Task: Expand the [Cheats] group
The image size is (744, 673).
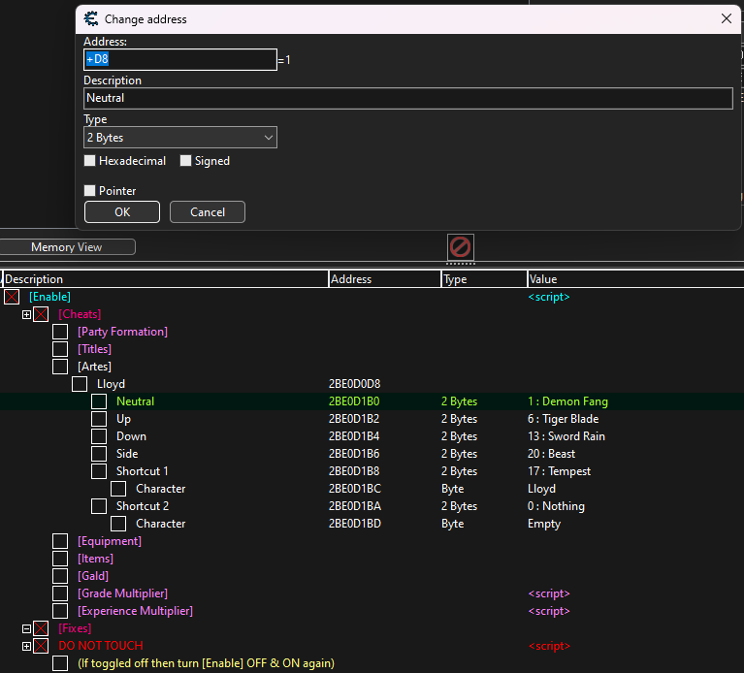Action: pyautogui.click(x=26, y=314)
